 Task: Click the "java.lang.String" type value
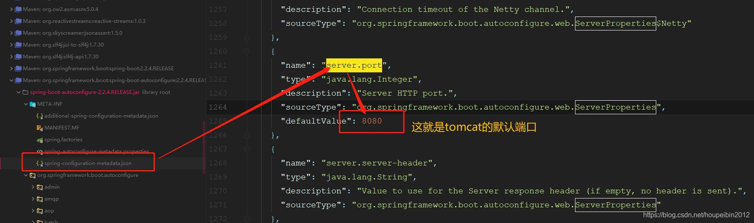pos(367,177)
